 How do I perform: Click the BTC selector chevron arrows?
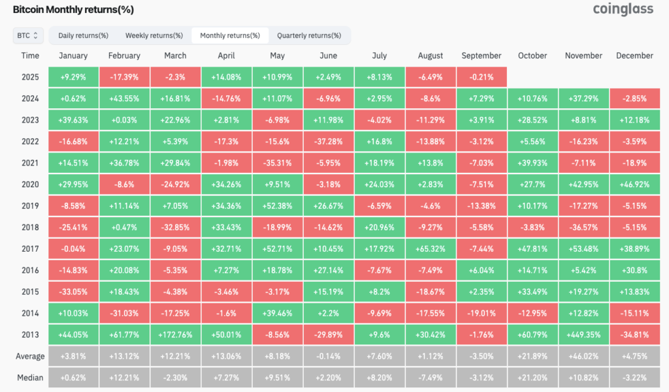click(38, 35)
